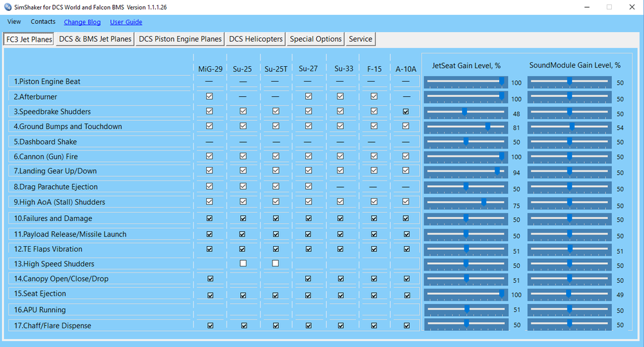The width and height of the screenshot is (644, 347).
Task: Click SoundModule gain slider for Chaff/Flare Dispense
Action: click(569, 324)
